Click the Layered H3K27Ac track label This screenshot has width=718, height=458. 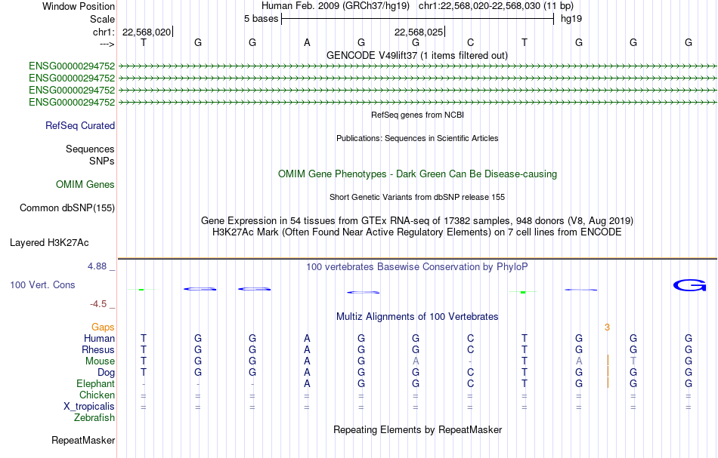pos(49,243)
